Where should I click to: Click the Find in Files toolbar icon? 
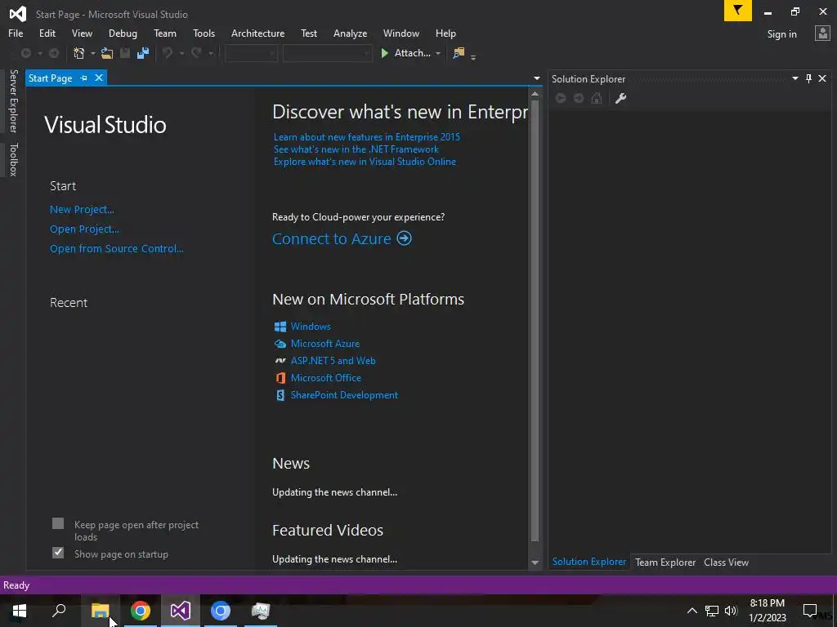458,53
